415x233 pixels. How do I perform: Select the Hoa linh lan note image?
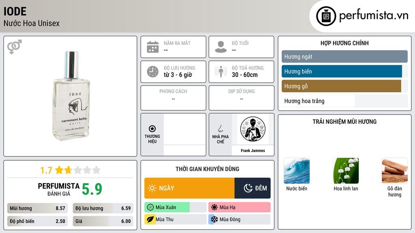[346, 171]
